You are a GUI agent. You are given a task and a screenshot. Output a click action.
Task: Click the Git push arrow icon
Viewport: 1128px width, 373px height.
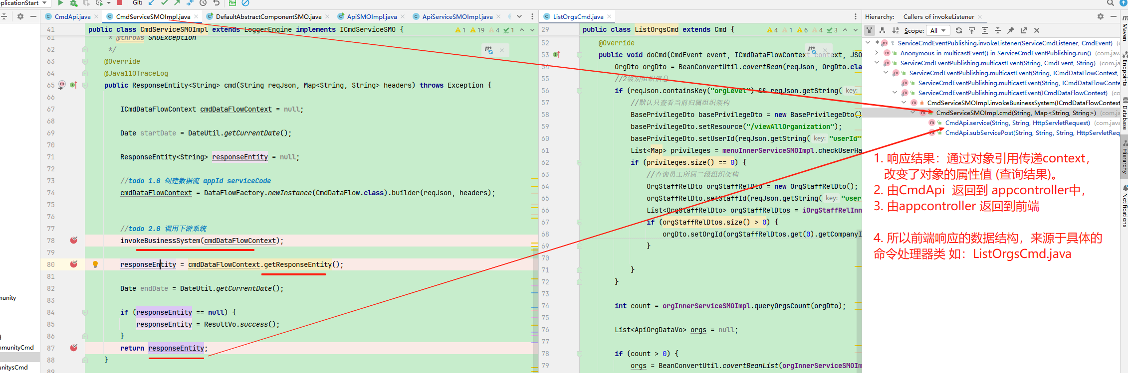click(177, 3)
